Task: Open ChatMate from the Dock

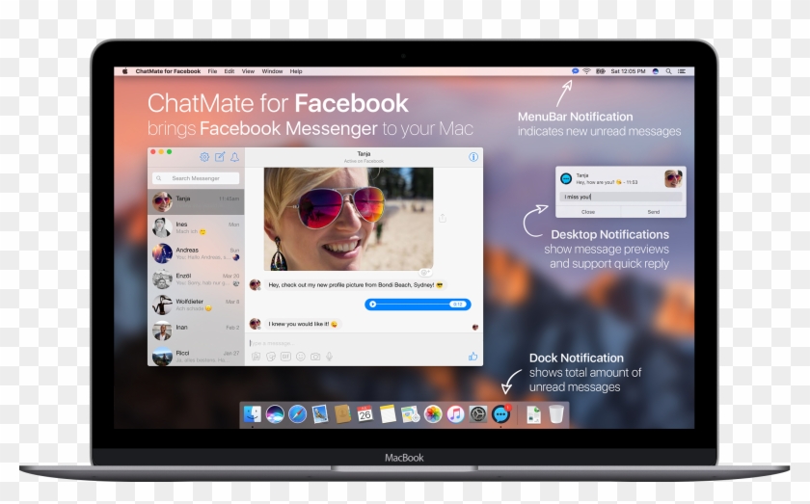Action: click(x=500, y=413)
